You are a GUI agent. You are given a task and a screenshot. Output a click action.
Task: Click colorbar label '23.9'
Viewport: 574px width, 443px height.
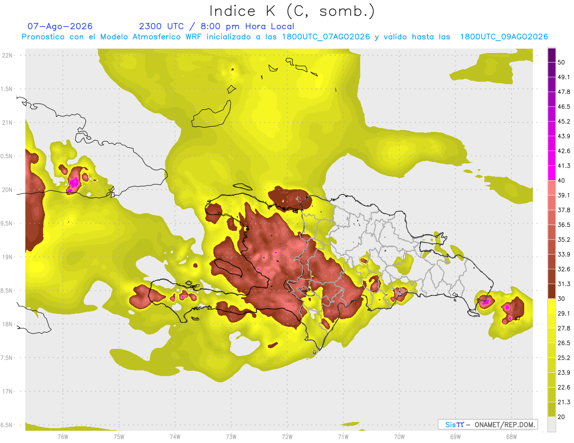564,372
